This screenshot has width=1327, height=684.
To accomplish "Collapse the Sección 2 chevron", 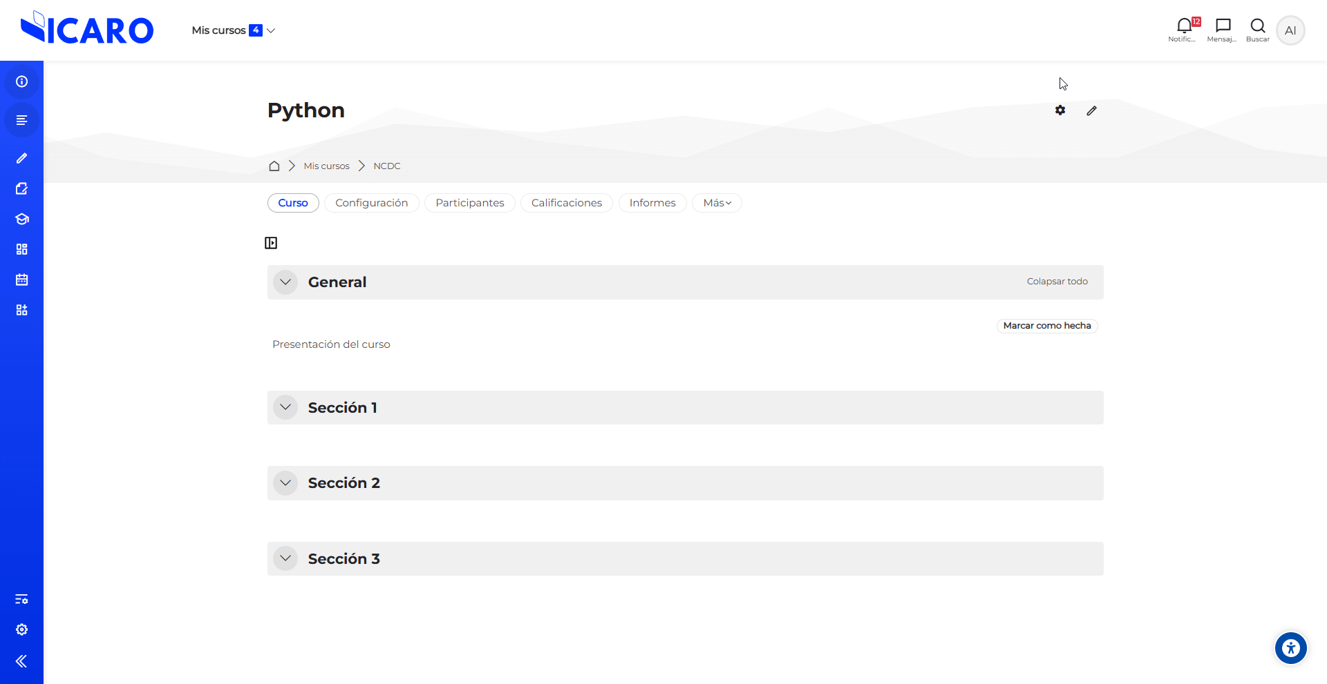I will [285, 483].
